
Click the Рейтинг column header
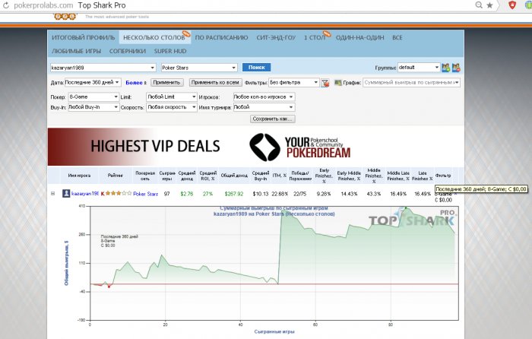click(116, 176)
